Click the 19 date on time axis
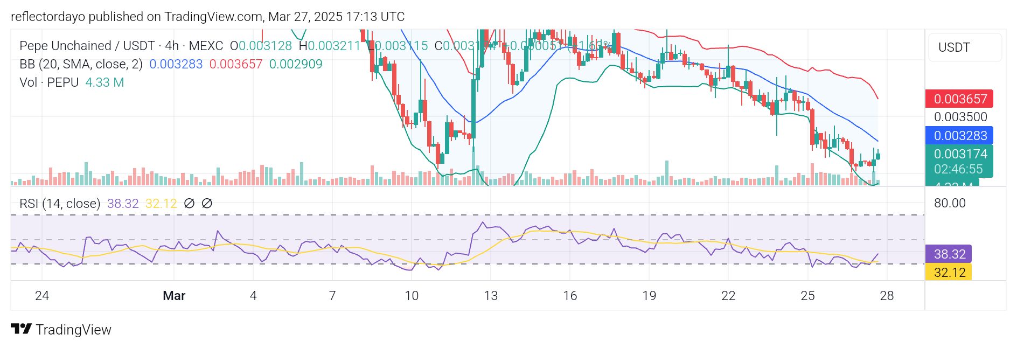The image size is (1017, 348). [x=649, y=296]
